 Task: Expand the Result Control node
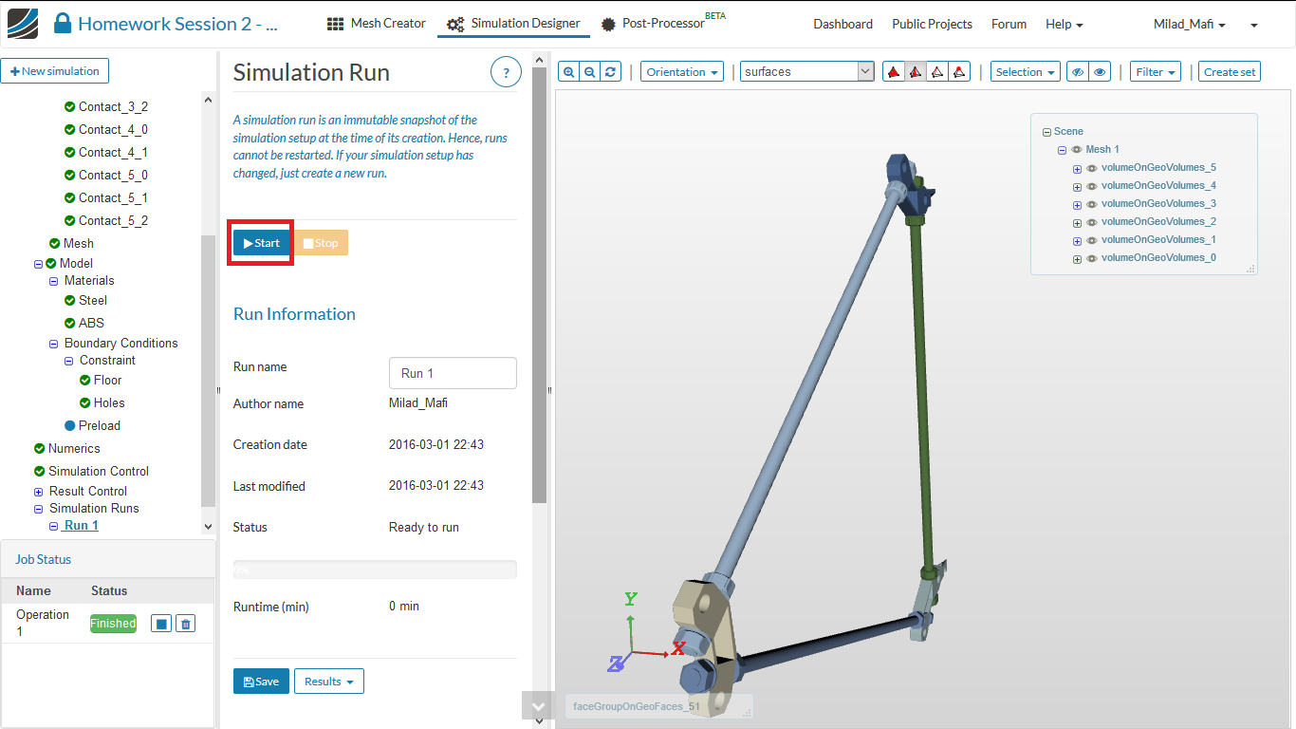coord(38,492)
